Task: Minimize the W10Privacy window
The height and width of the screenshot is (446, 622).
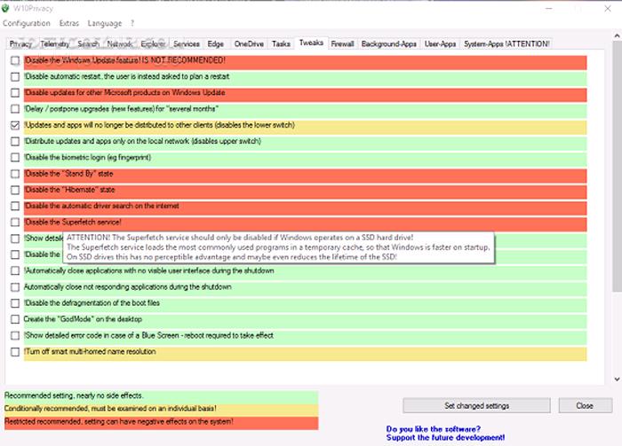Action: [549, 8]
